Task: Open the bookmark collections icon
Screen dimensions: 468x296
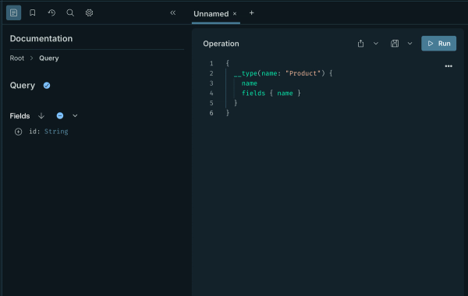Action: click(x=33, y=12)
